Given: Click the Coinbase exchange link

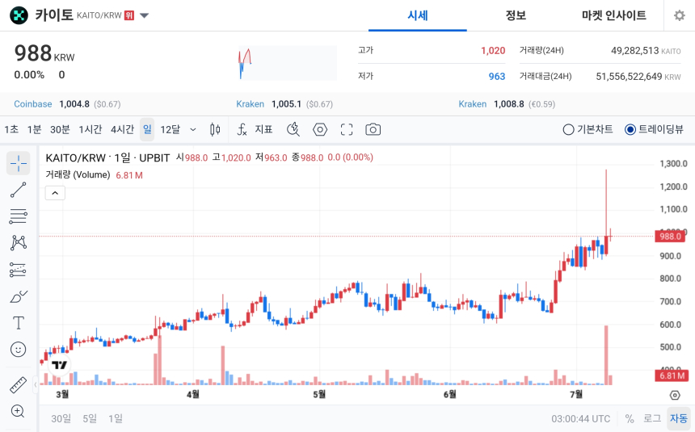Looking at the screenshot, I should (33, 104).
